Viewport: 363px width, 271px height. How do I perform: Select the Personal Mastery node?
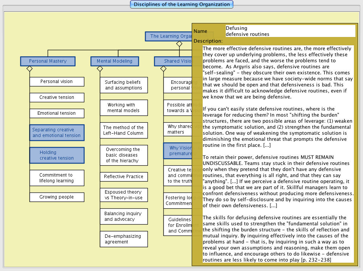48,61
